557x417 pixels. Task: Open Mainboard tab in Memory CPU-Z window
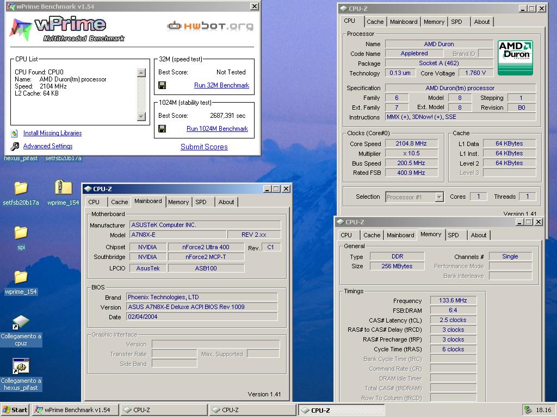point(400,235)
